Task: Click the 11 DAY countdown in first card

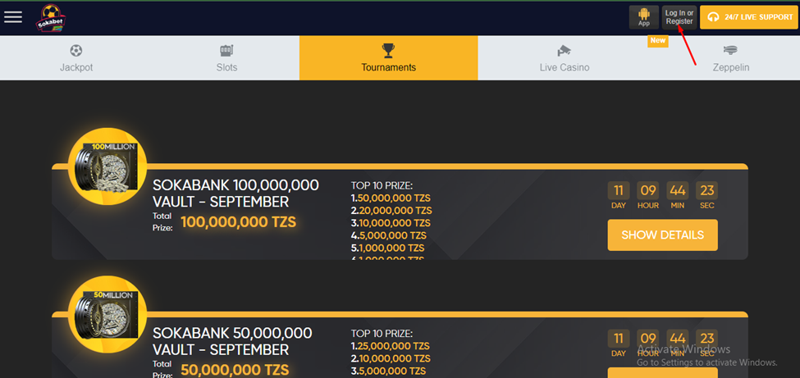Action: click(x=619, y=195)
